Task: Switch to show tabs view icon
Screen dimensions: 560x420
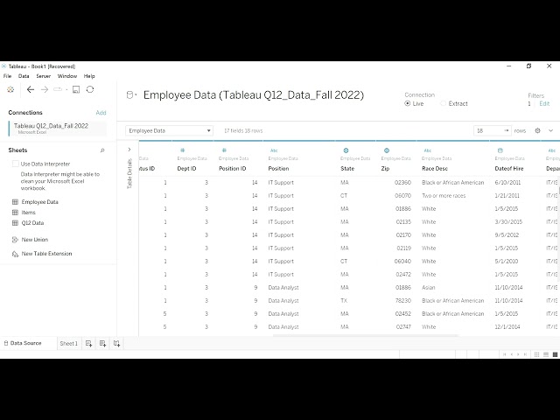Action: (x=555, y=354)
